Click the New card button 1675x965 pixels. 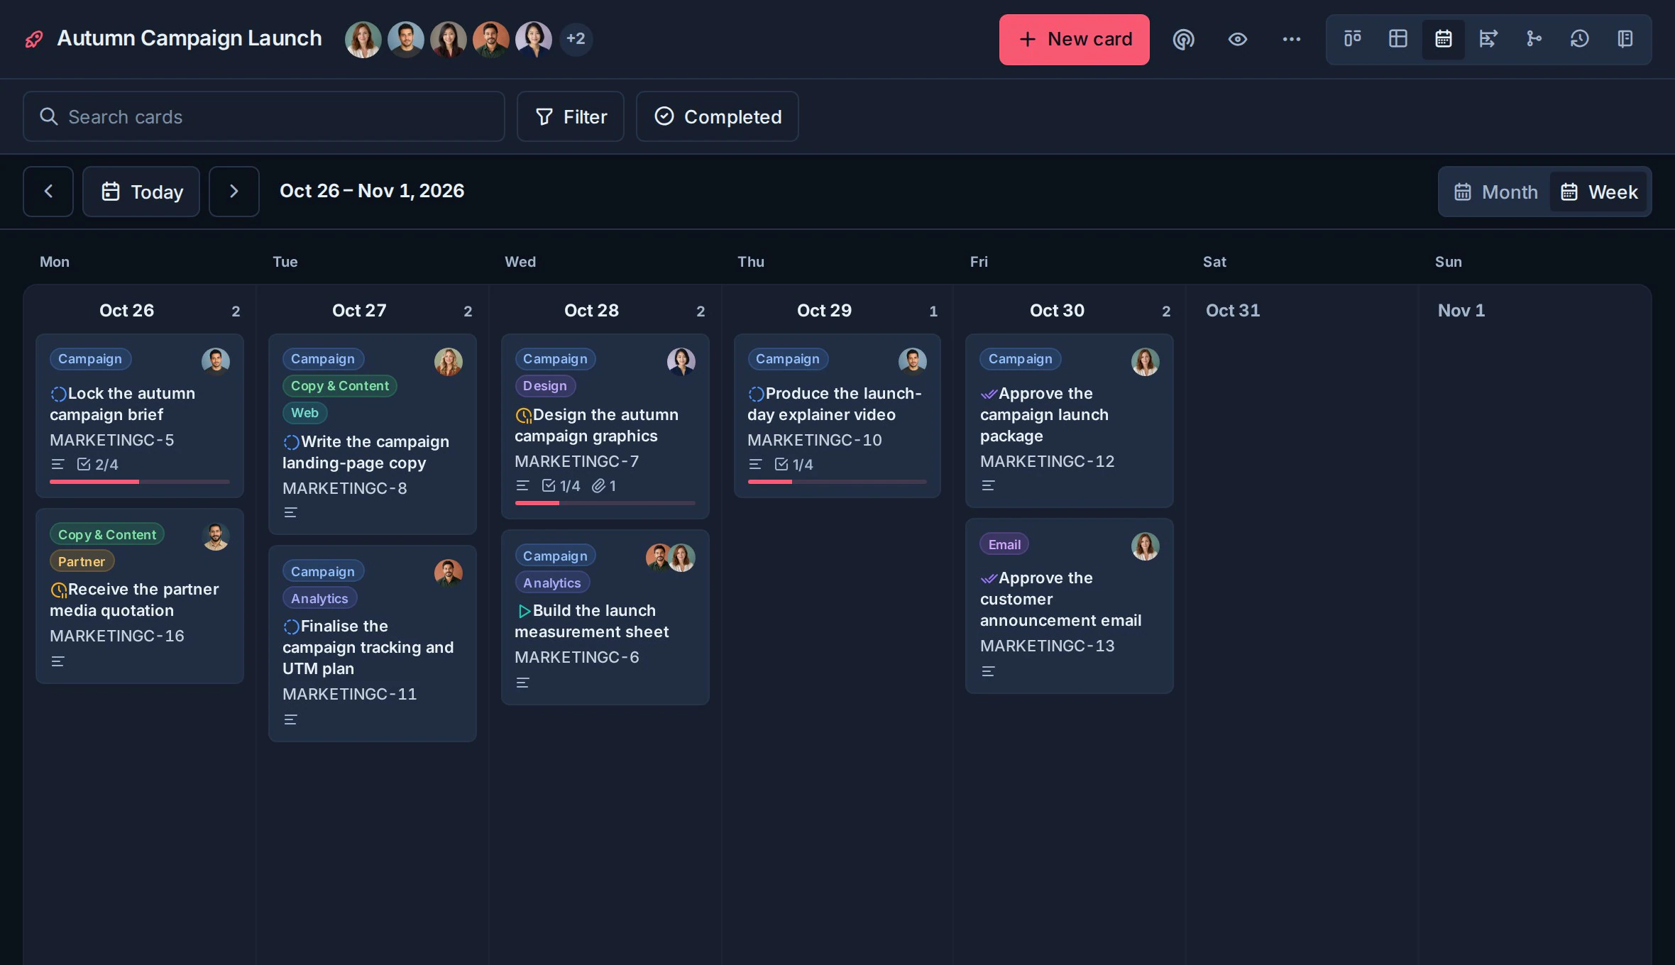(x=1074, y=40)
